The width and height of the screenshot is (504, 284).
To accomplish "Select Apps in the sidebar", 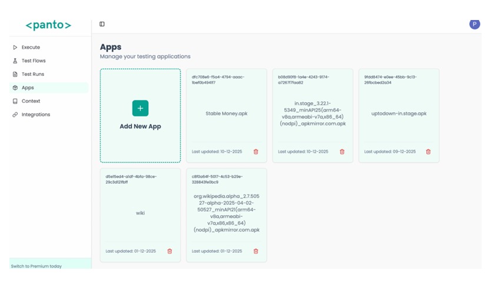I will (28, 88).
